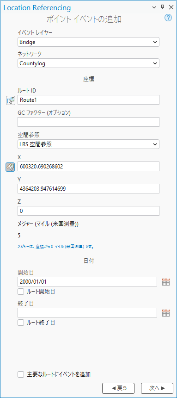Click the Y coordinate input field
This screenshot has height=398, width=177.
pos(89,189)
